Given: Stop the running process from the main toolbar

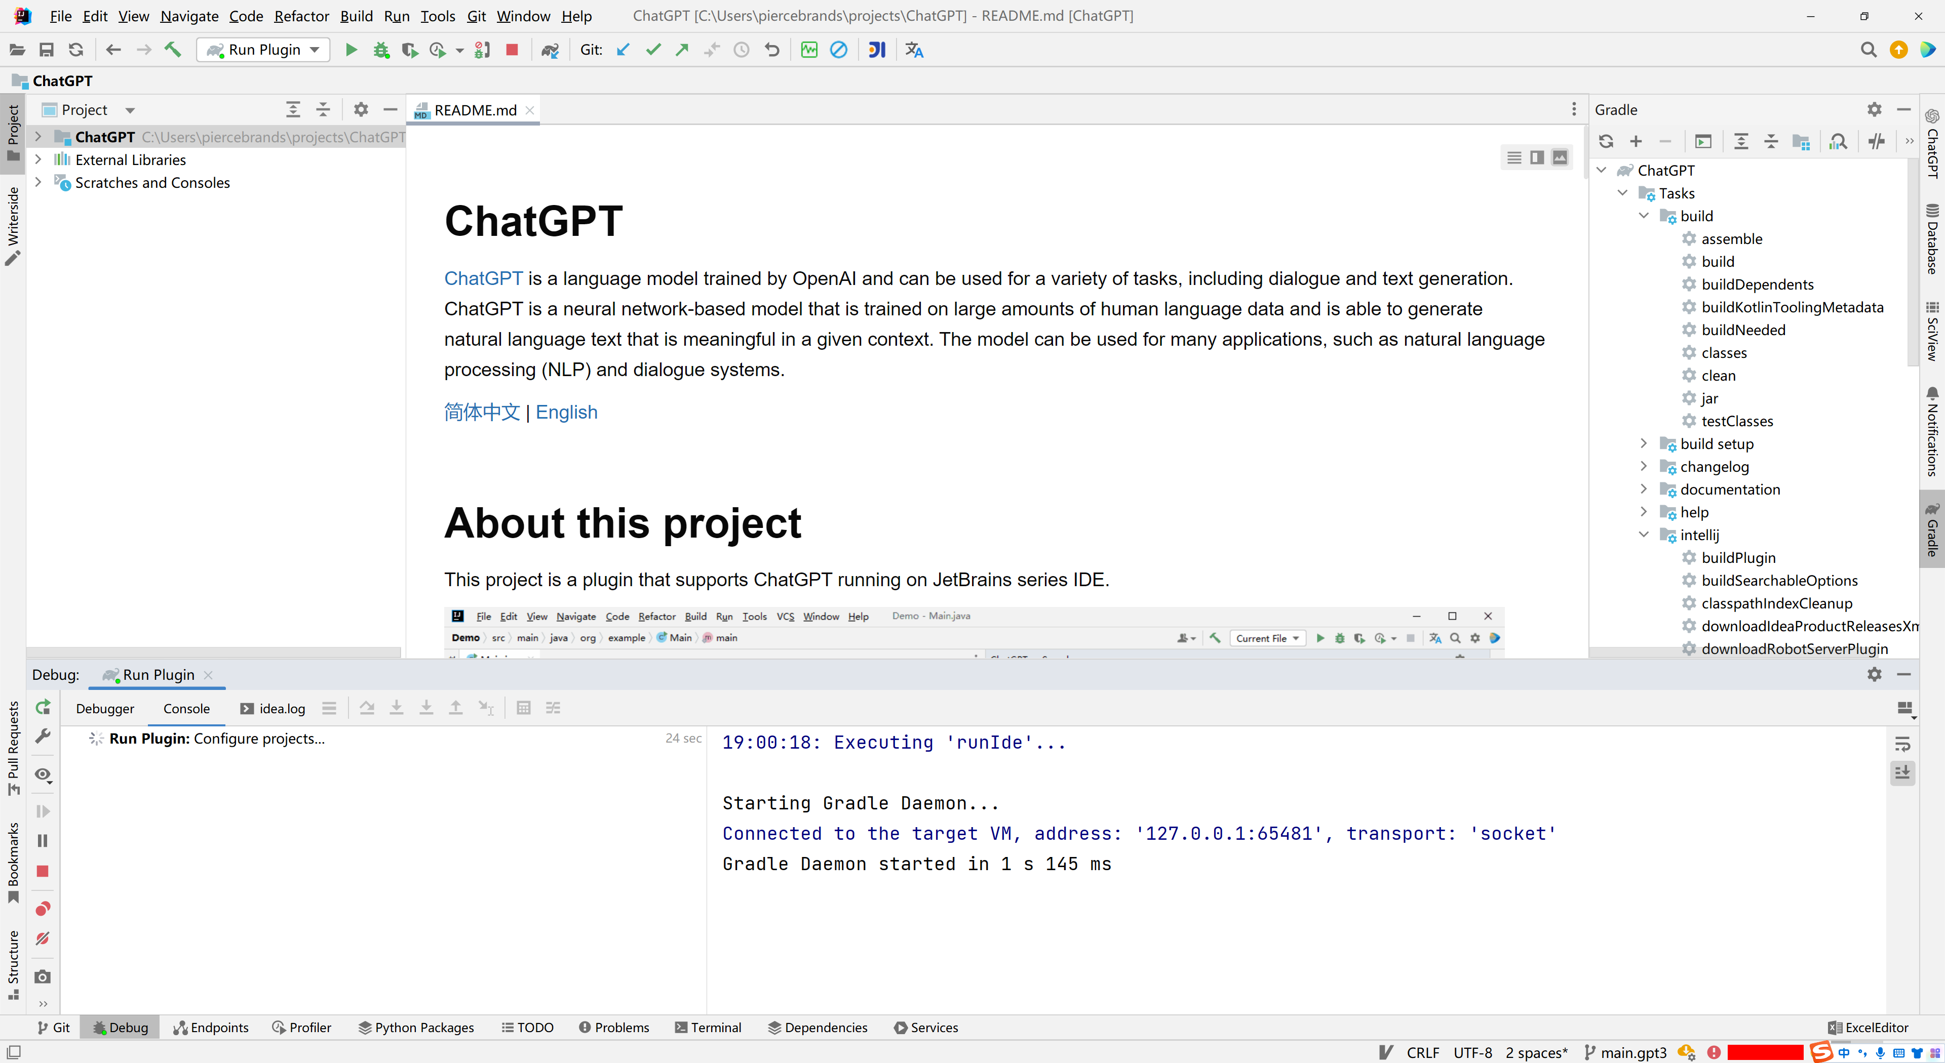Looking at the screenshot, I should pos(512,50).
